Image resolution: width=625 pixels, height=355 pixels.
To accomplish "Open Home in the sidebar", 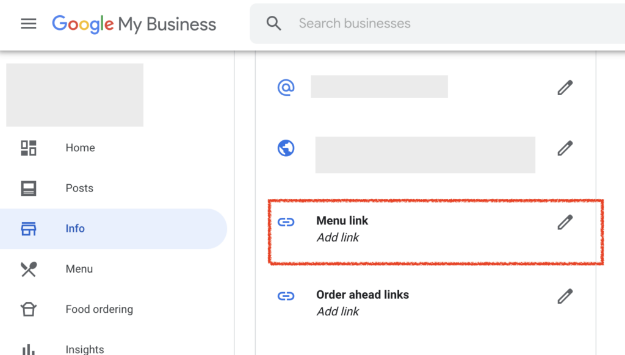I will [x=80, y=148].
